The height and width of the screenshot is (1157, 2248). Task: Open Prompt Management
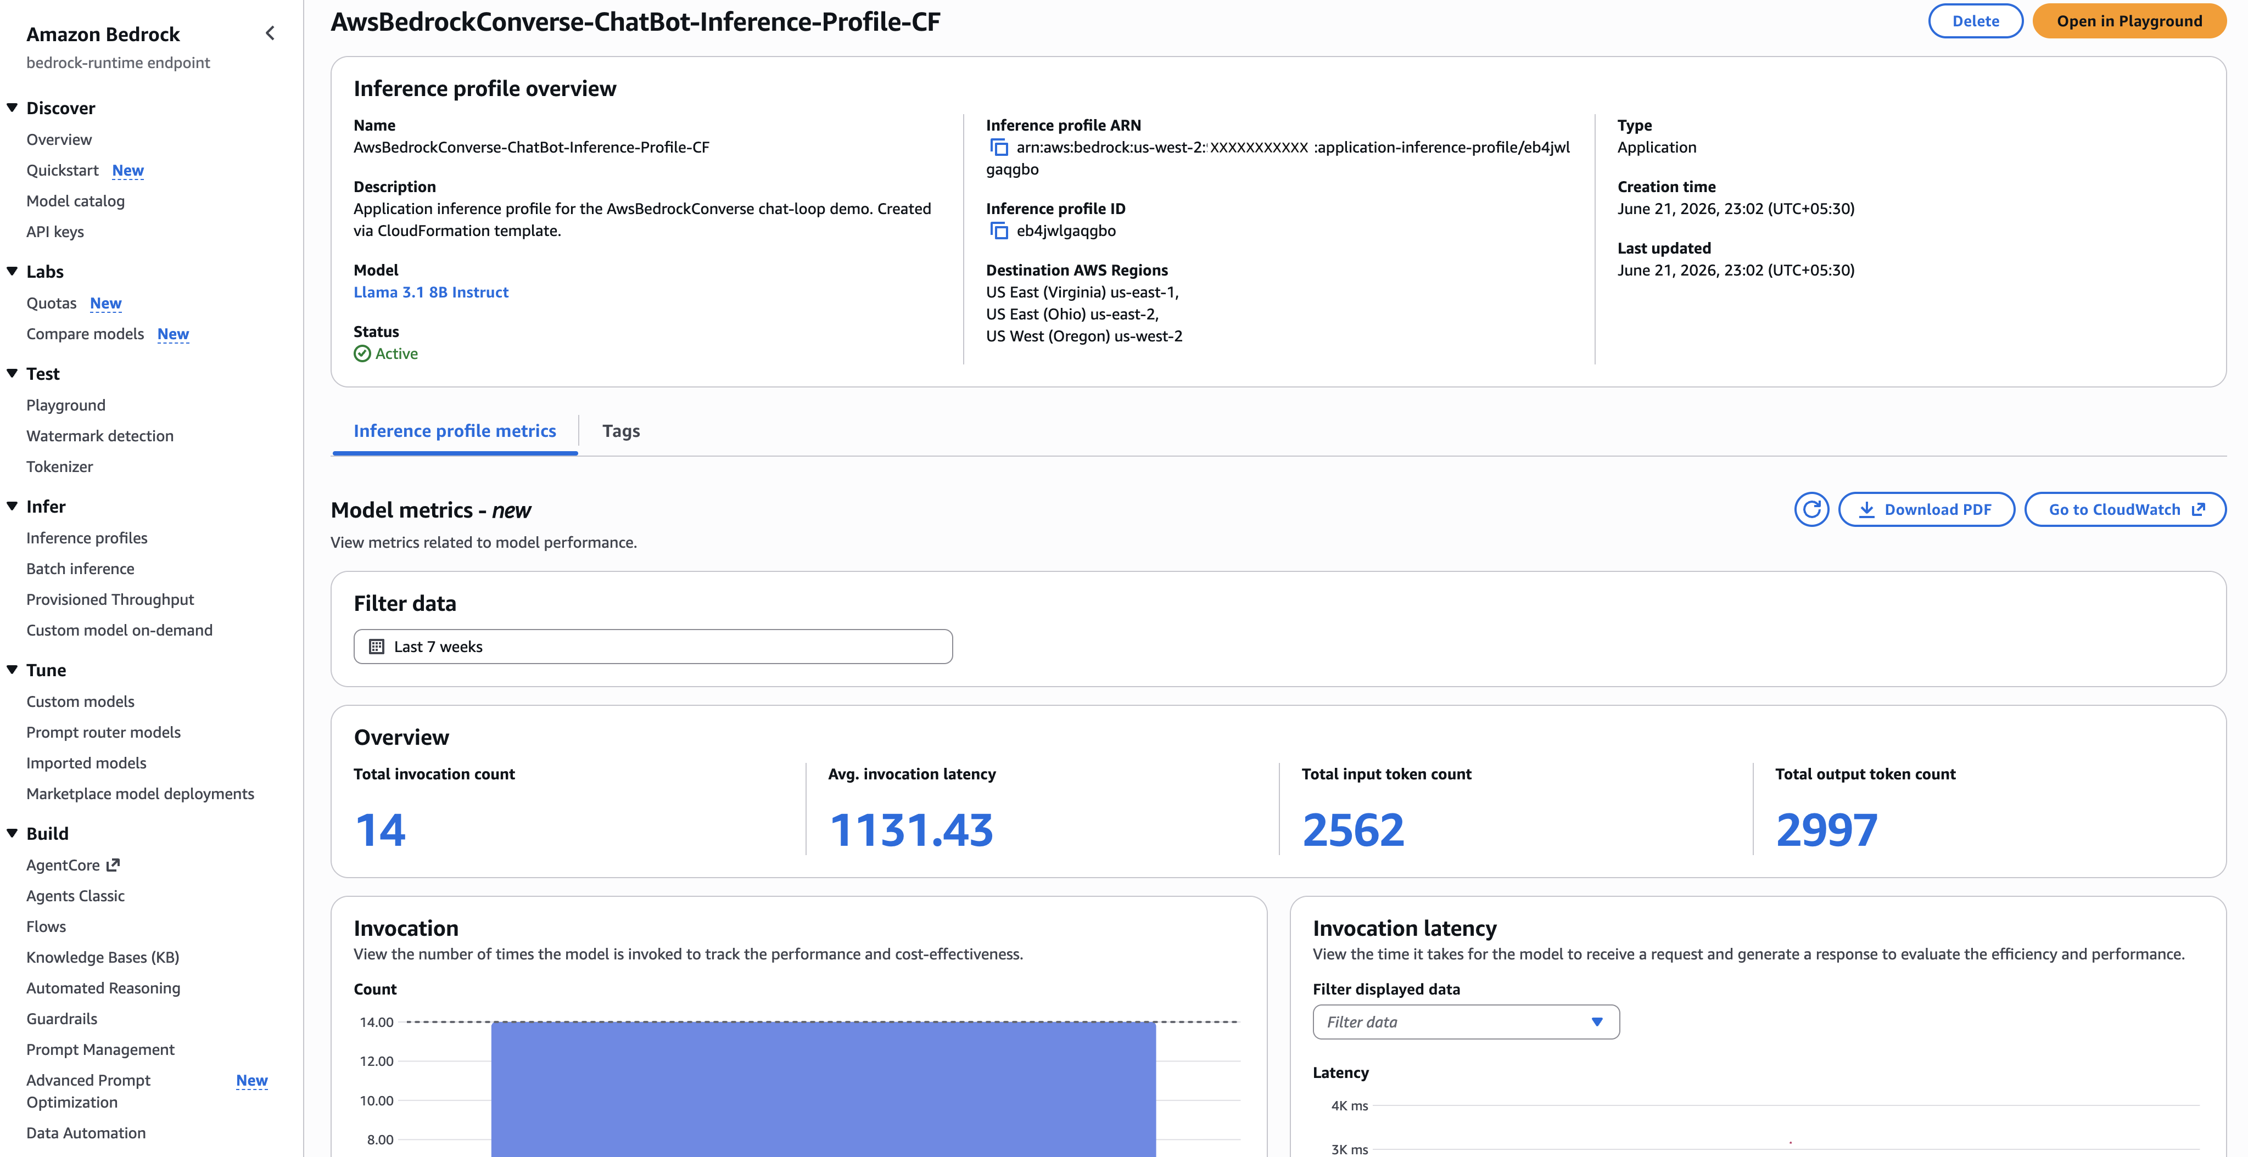pos(100,1049)
